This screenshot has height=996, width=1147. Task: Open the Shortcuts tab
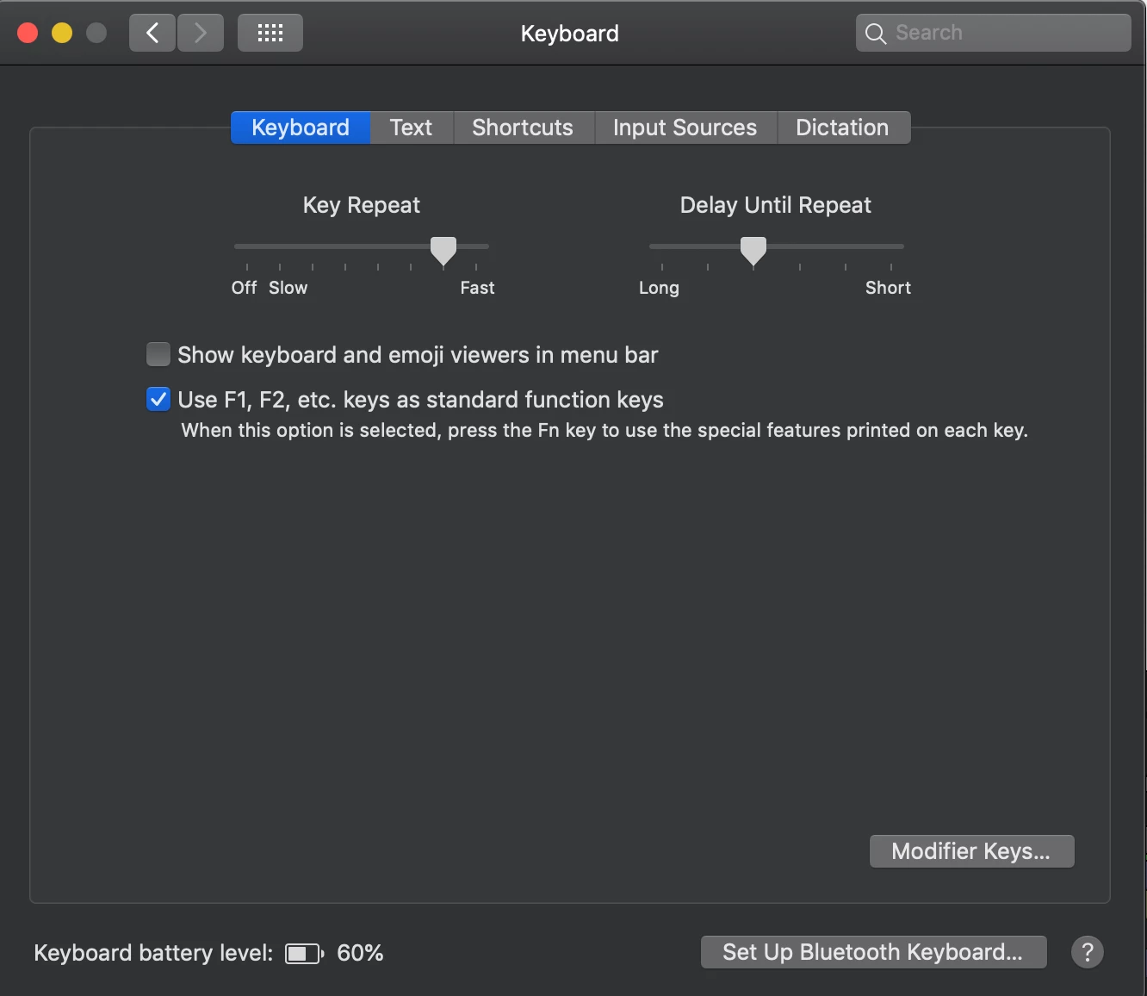[x=523, y=128]
